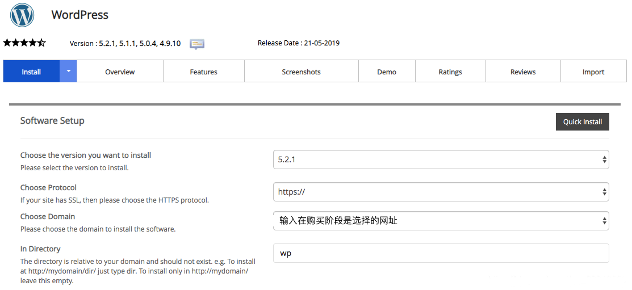Image resolution: width=632 pixels, height=290 pixels.
Task: Click the WordPress logo icon
Action: pyautogui.click(x=22, y=15)
